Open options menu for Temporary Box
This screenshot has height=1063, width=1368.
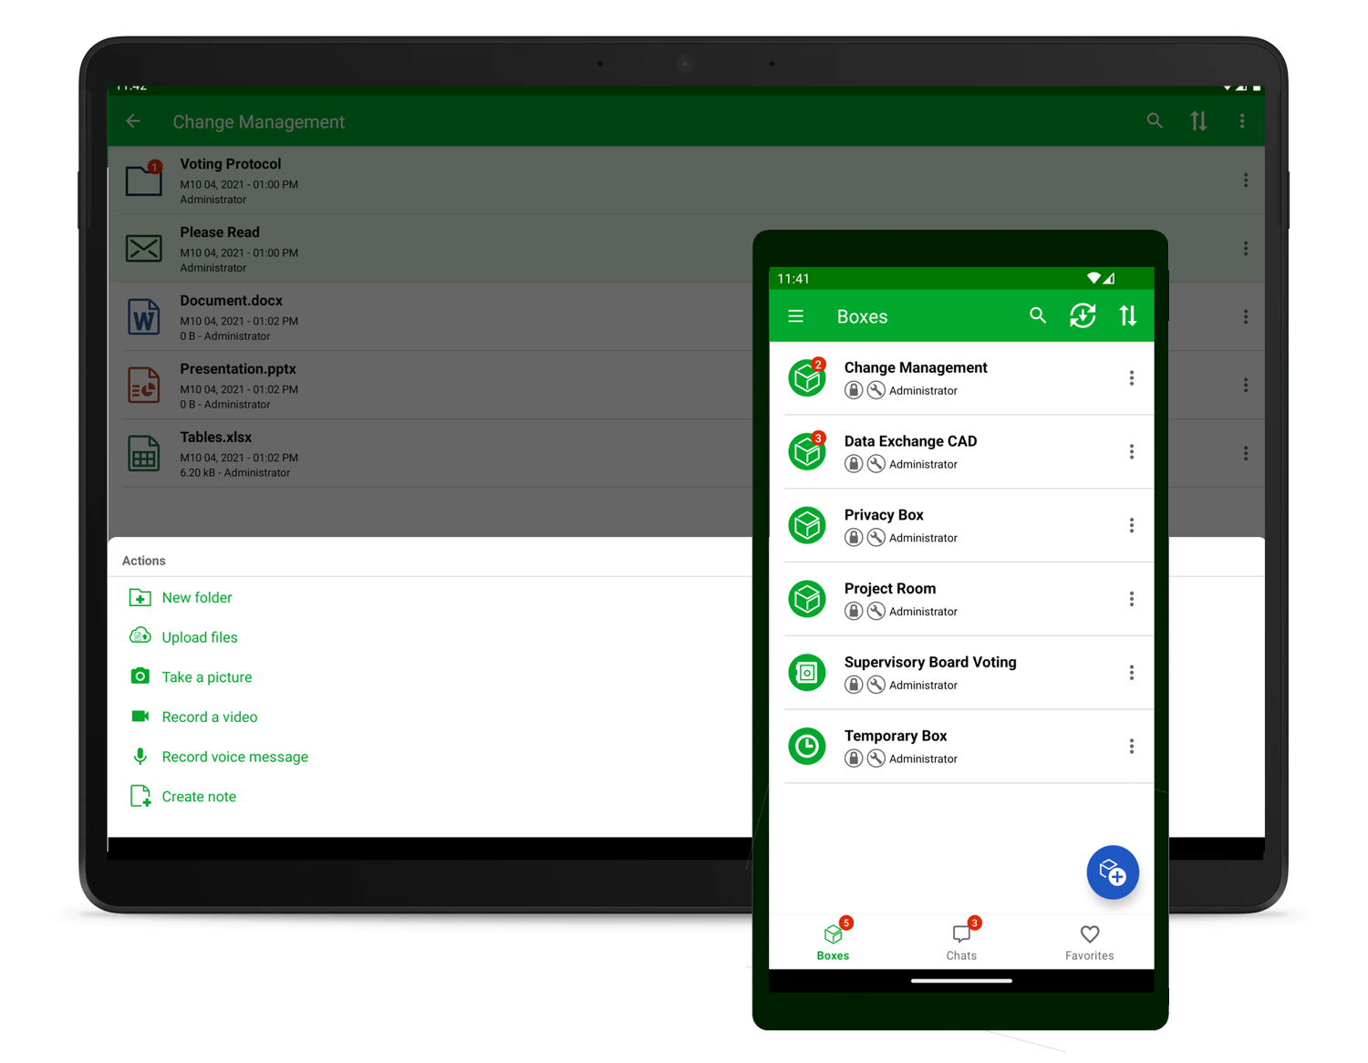[x=1132, y=747]
